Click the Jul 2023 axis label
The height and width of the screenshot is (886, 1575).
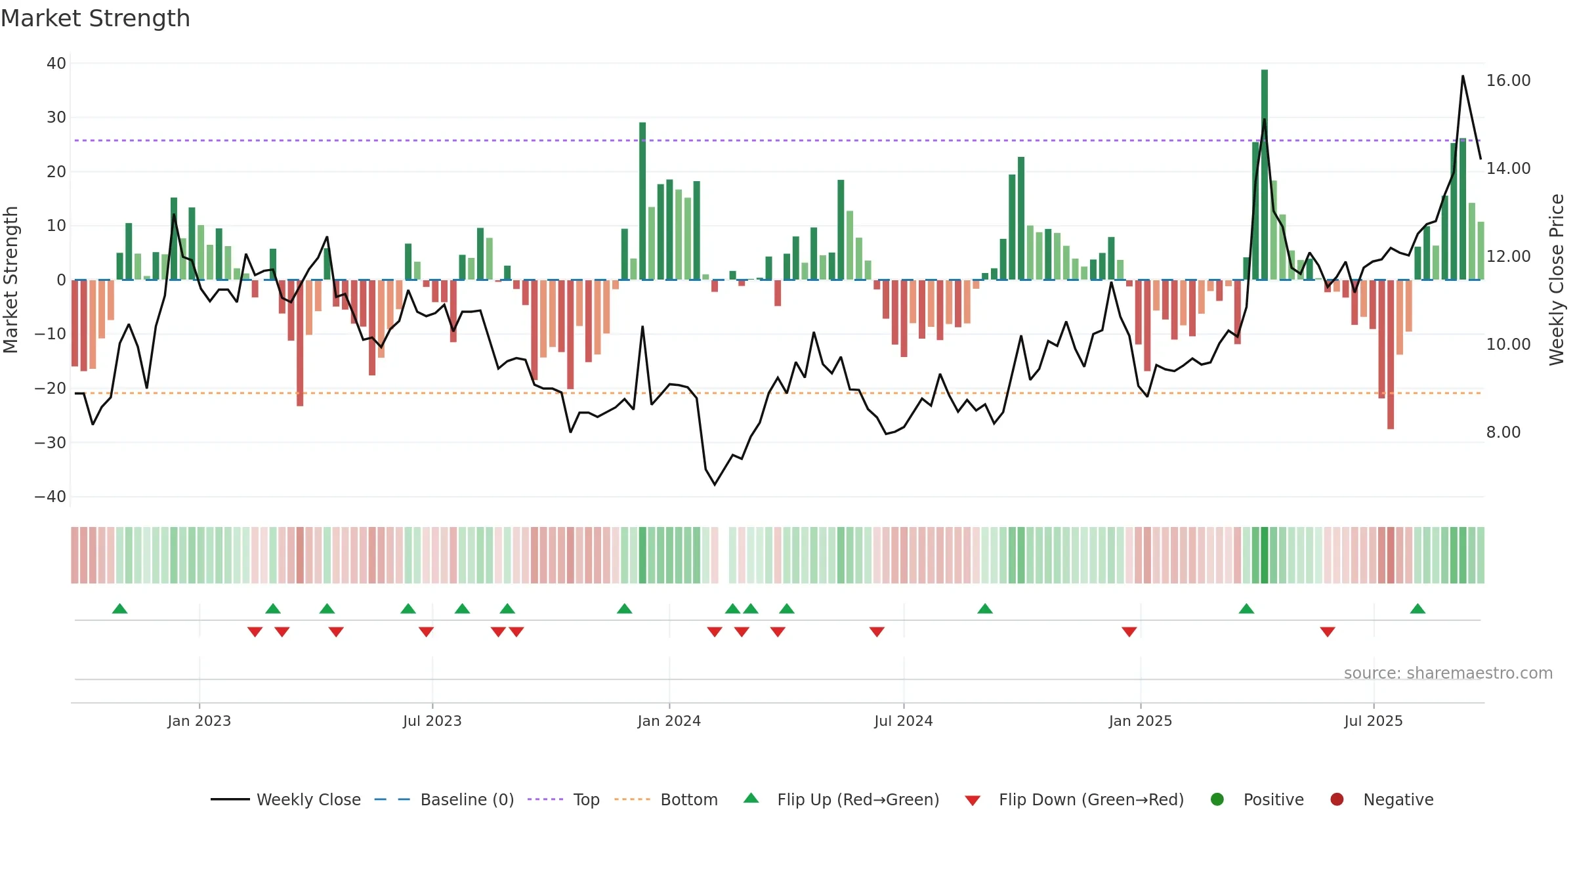pos(432,721)
